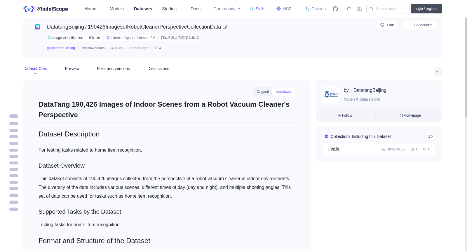This screenshot has width=467, height=251.
Task: Click the Skills icon in navbar
Action: pyautogui.click(x=252, y=9)
